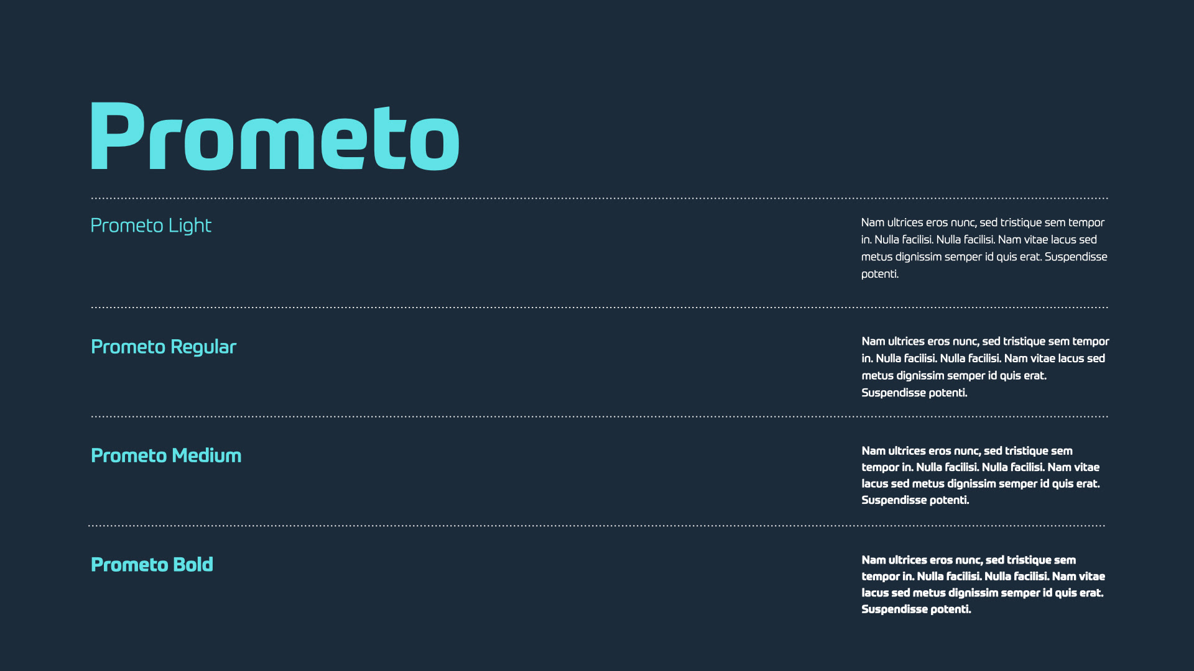Screen dimensions: 1194x671
Task: Click 'potenti.' ending the Light paragraph
Action: (880, 274)
